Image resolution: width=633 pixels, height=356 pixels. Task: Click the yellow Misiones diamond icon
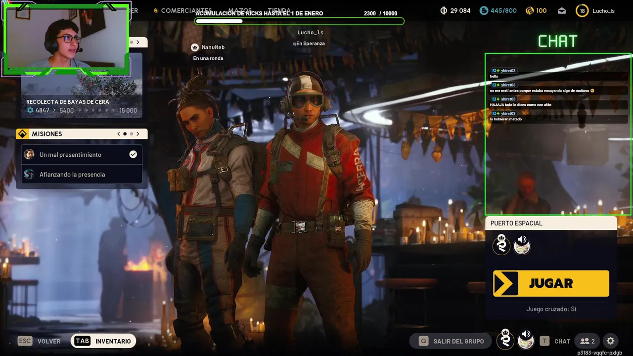pos(22,134)
